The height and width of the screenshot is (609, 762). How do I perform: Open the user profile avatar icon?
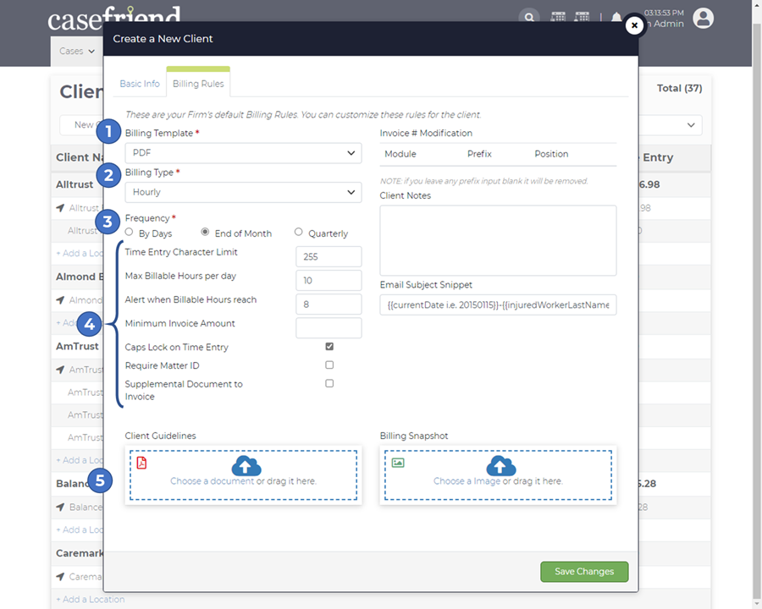(x=703, y=19)
